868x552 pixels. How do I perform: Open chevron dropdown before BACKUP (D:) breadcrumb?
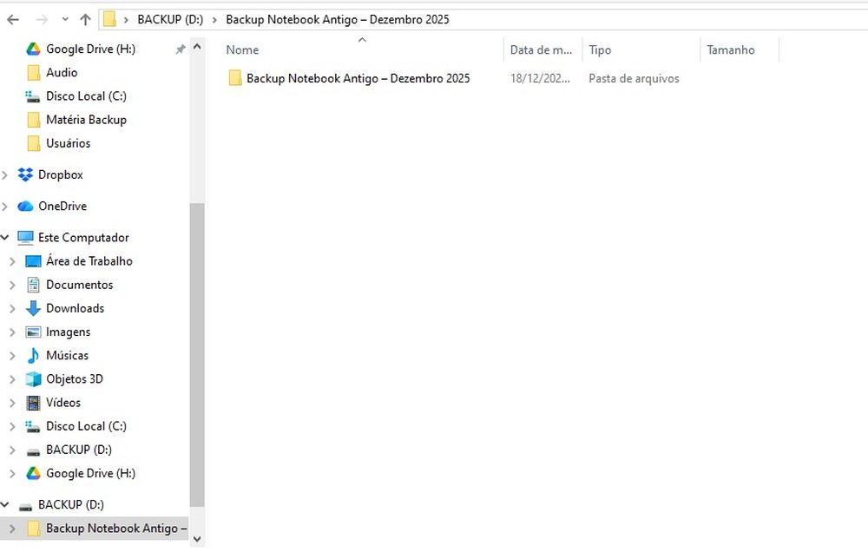(126, 20)
